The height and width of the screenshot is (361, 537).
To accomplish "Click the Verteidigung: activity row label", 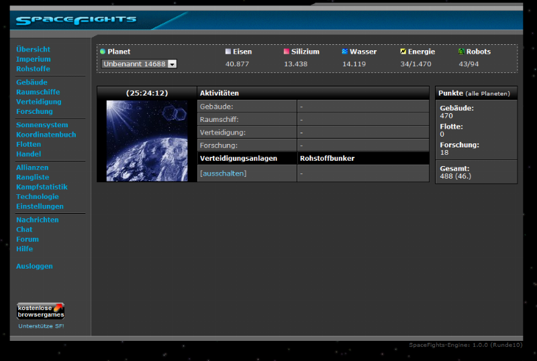I will pyautogui.click(x=223, y=133).
